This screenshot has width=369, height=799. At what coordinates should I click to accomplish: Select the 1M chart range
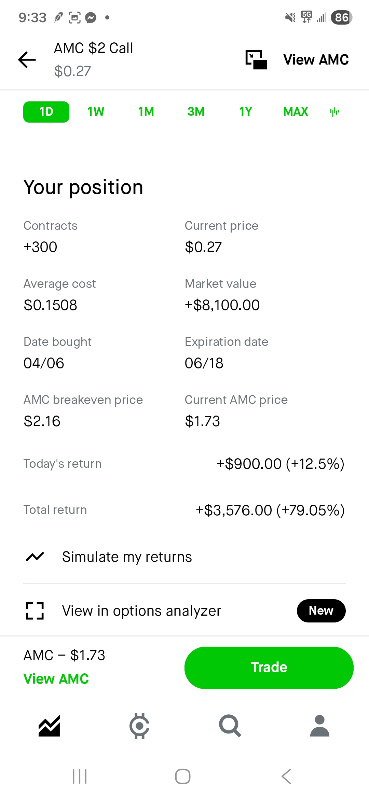point(146,112)
